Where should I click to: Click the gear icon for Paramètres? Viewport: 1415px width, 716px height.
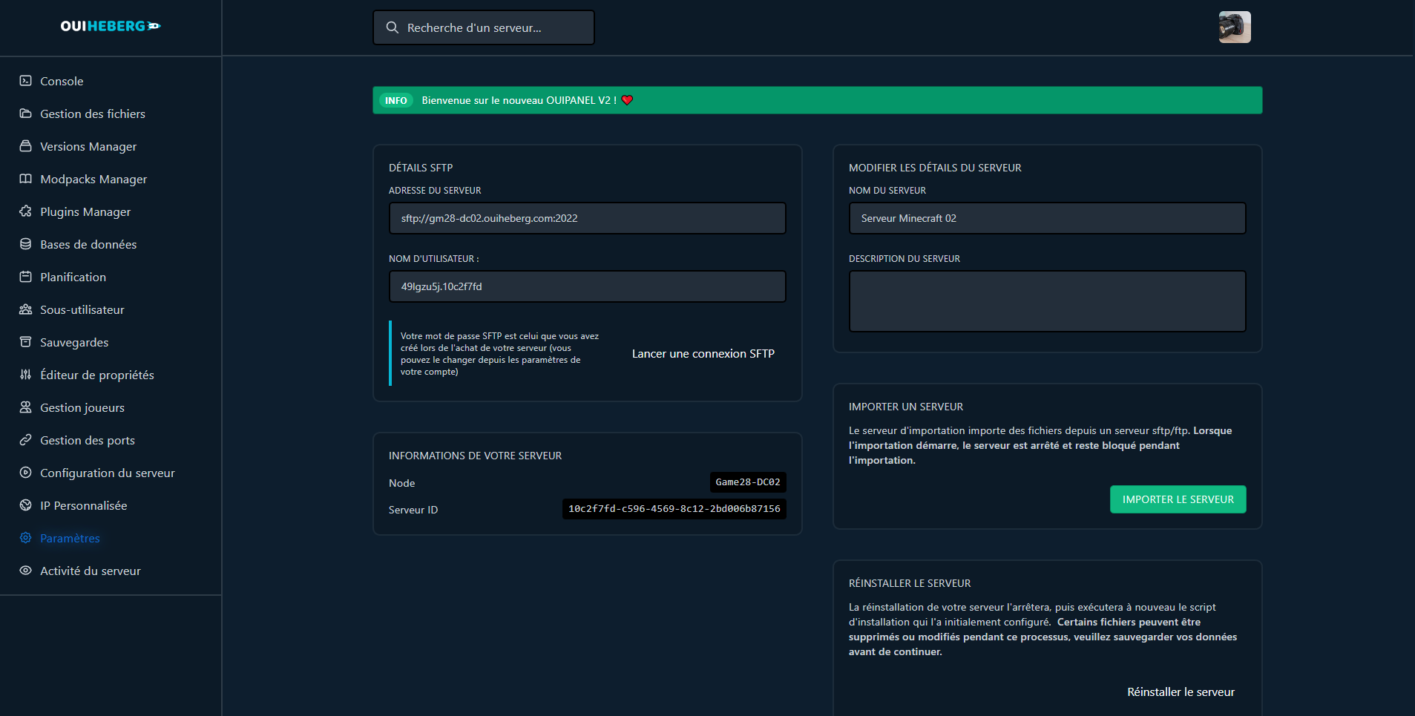tap(25, 538)
